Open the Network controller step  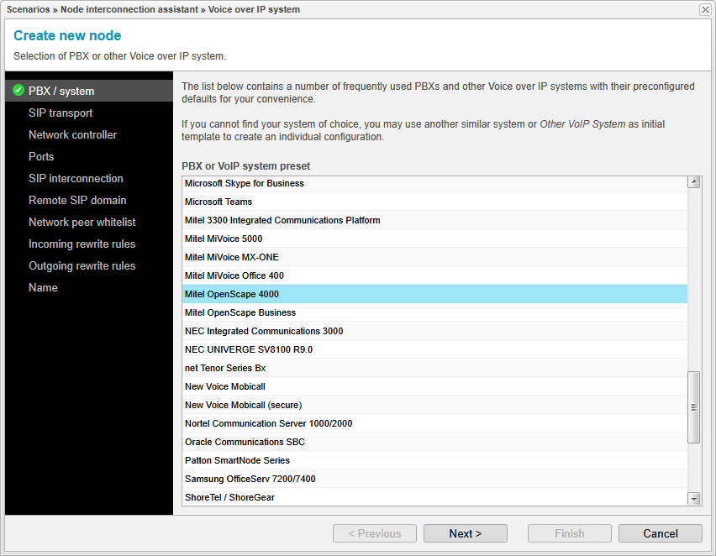tap(74, 134)
